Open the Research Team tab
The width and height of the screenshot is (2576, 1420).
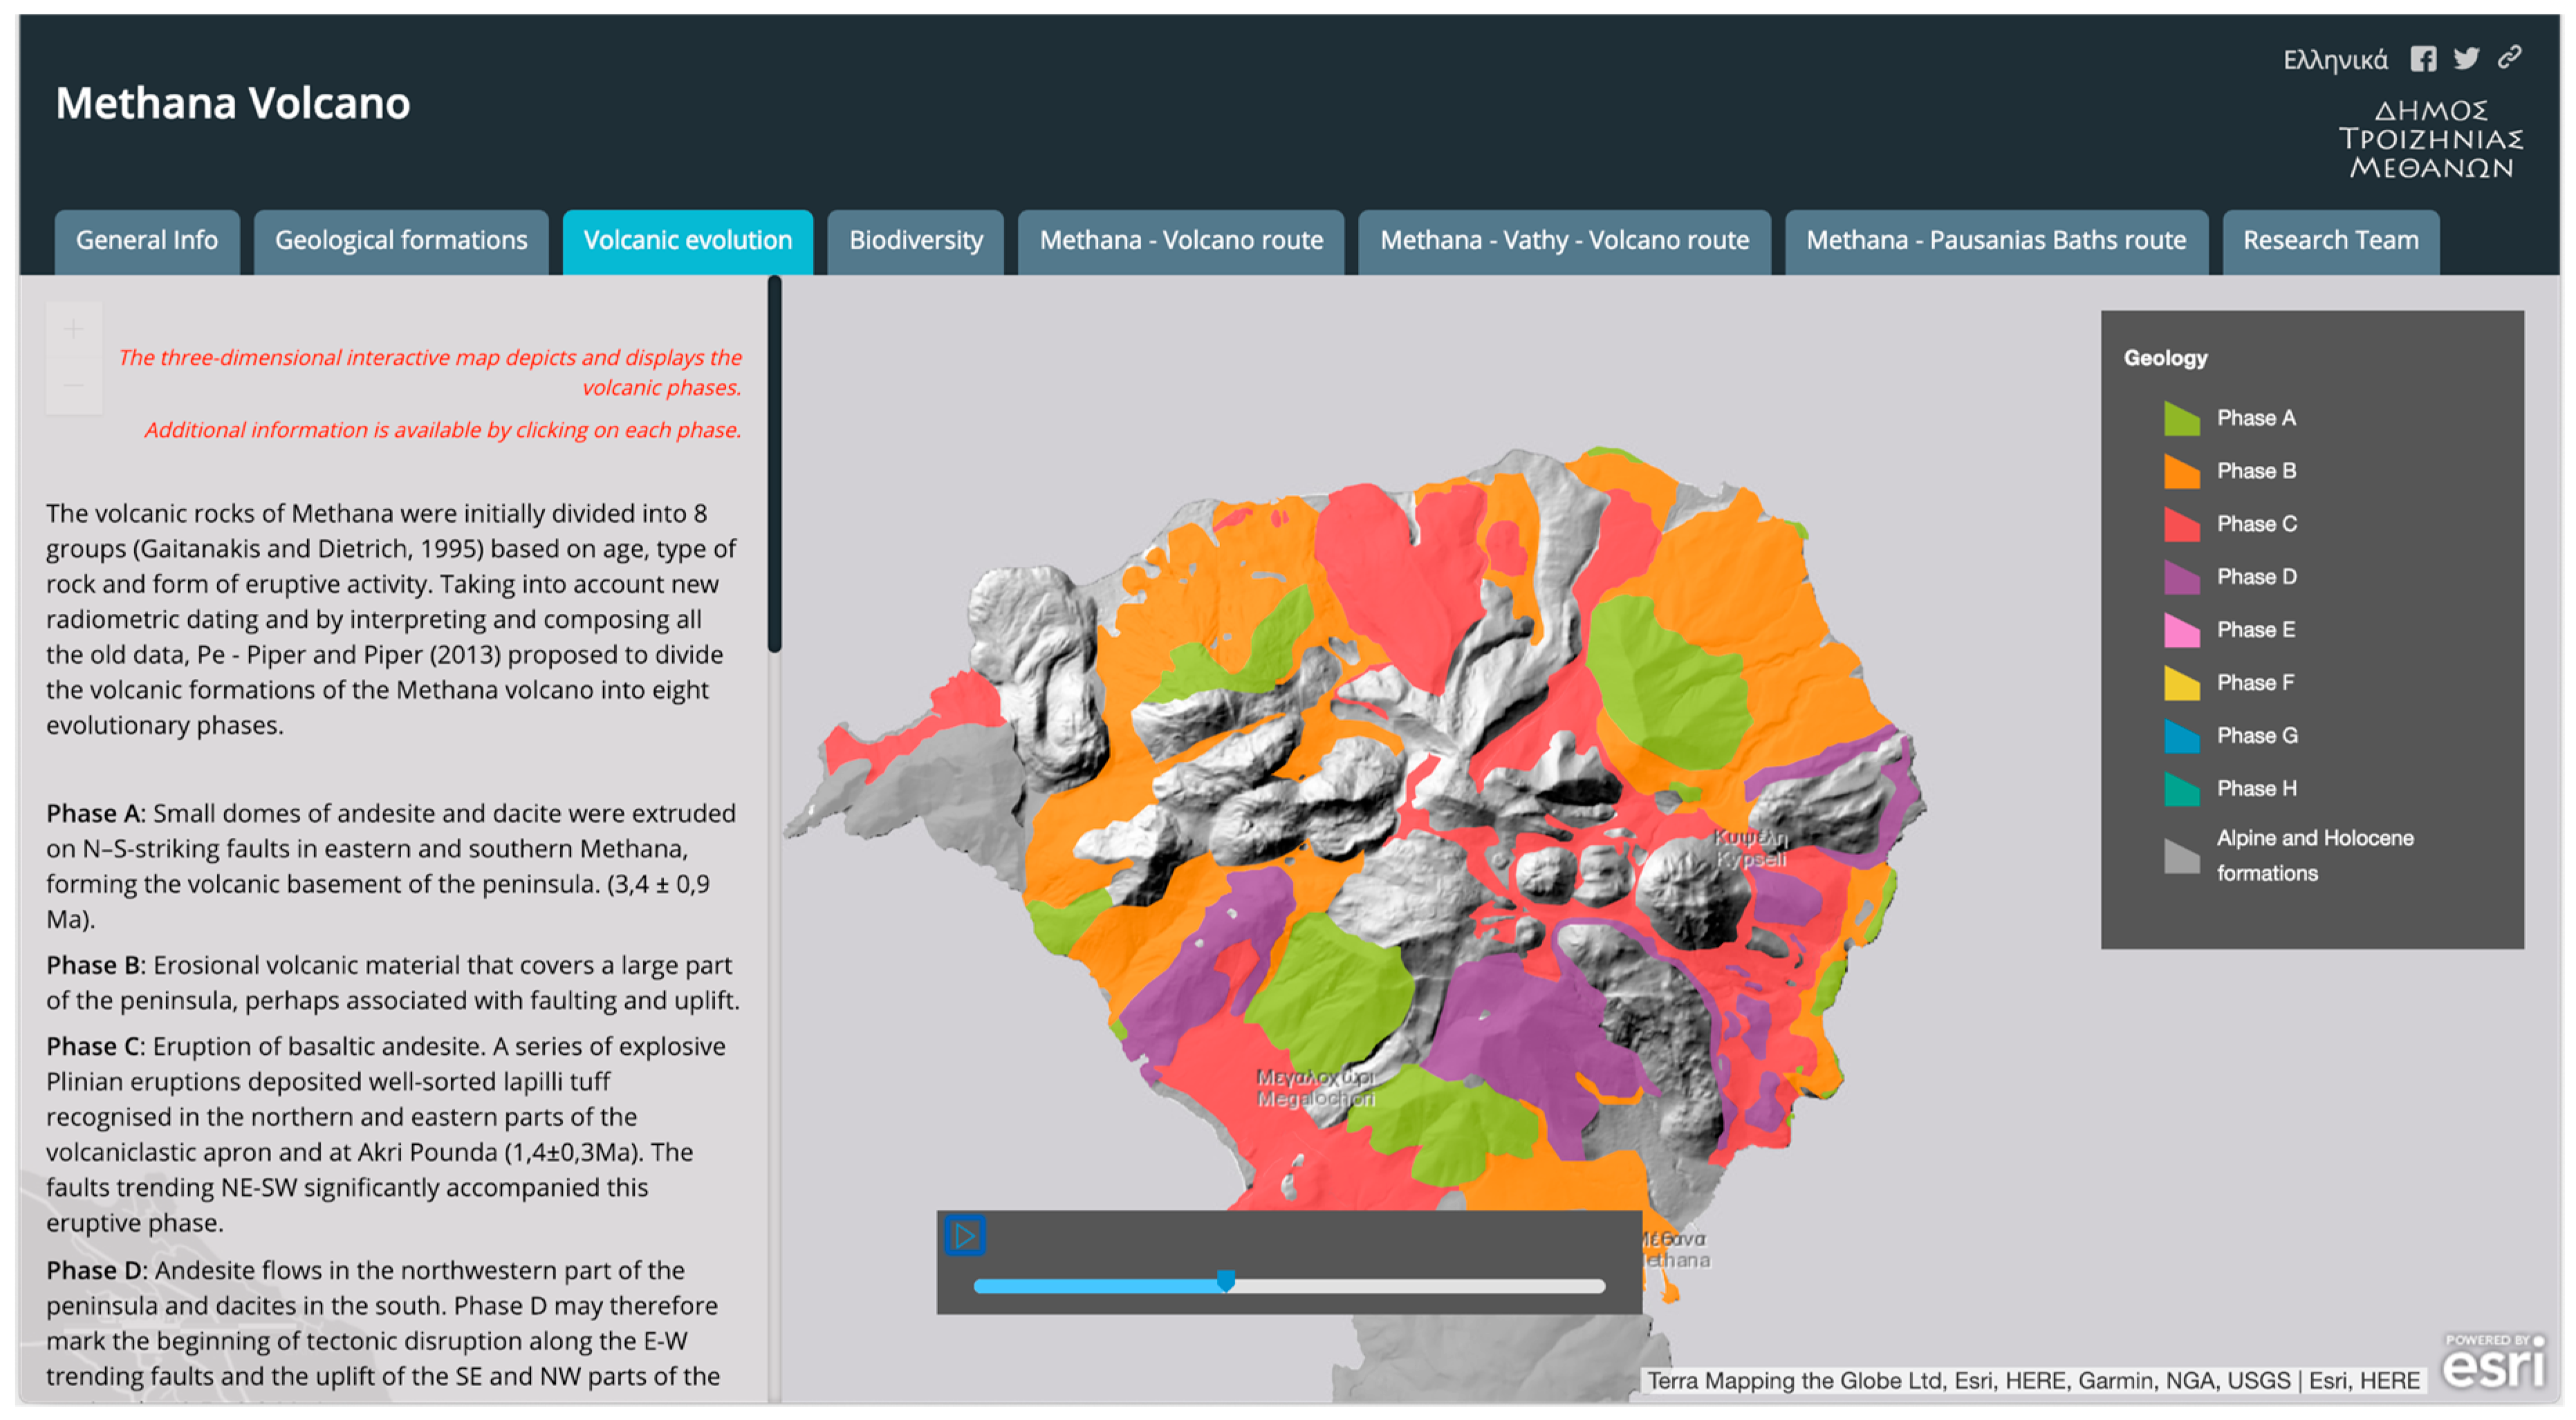(x=2330, y=241)
